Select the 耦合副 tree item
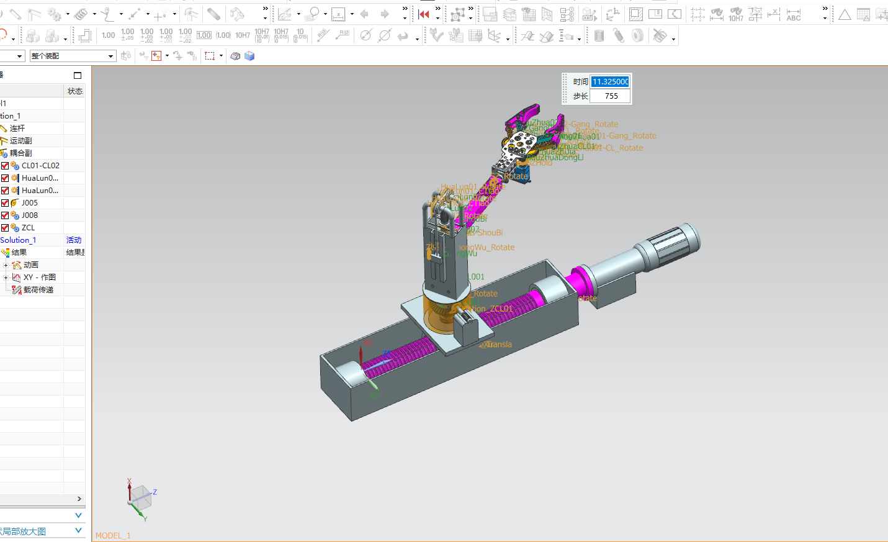 point(20,153)
